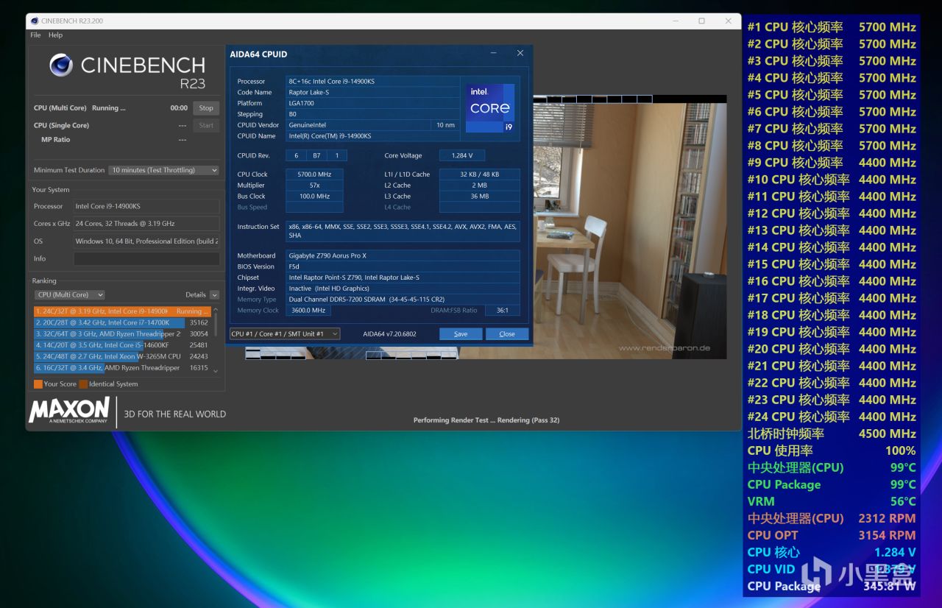
Task: Select ranking entry Intel Core i9-14900K
Action: pyautogui.click(x=122, y=311)
